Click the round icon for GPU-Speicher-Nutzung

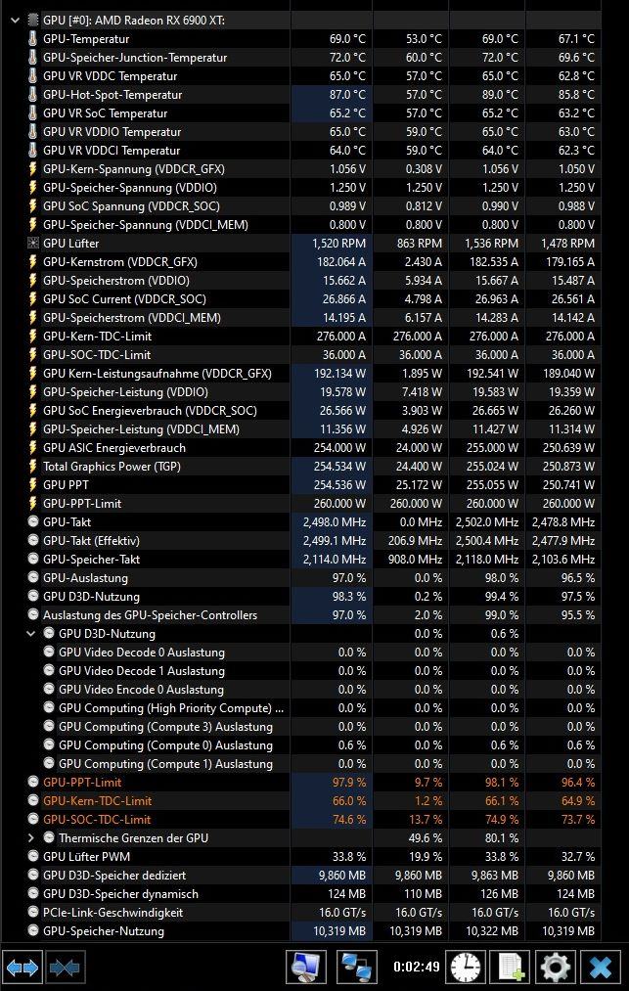(33, 931)
